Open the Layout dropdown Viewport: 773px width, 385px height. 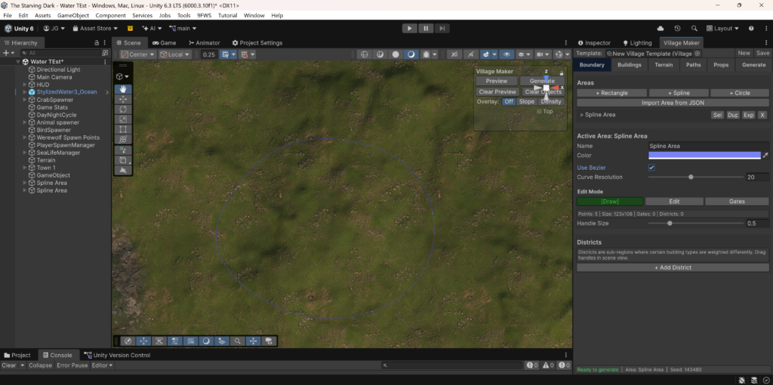tap(722, 28)
